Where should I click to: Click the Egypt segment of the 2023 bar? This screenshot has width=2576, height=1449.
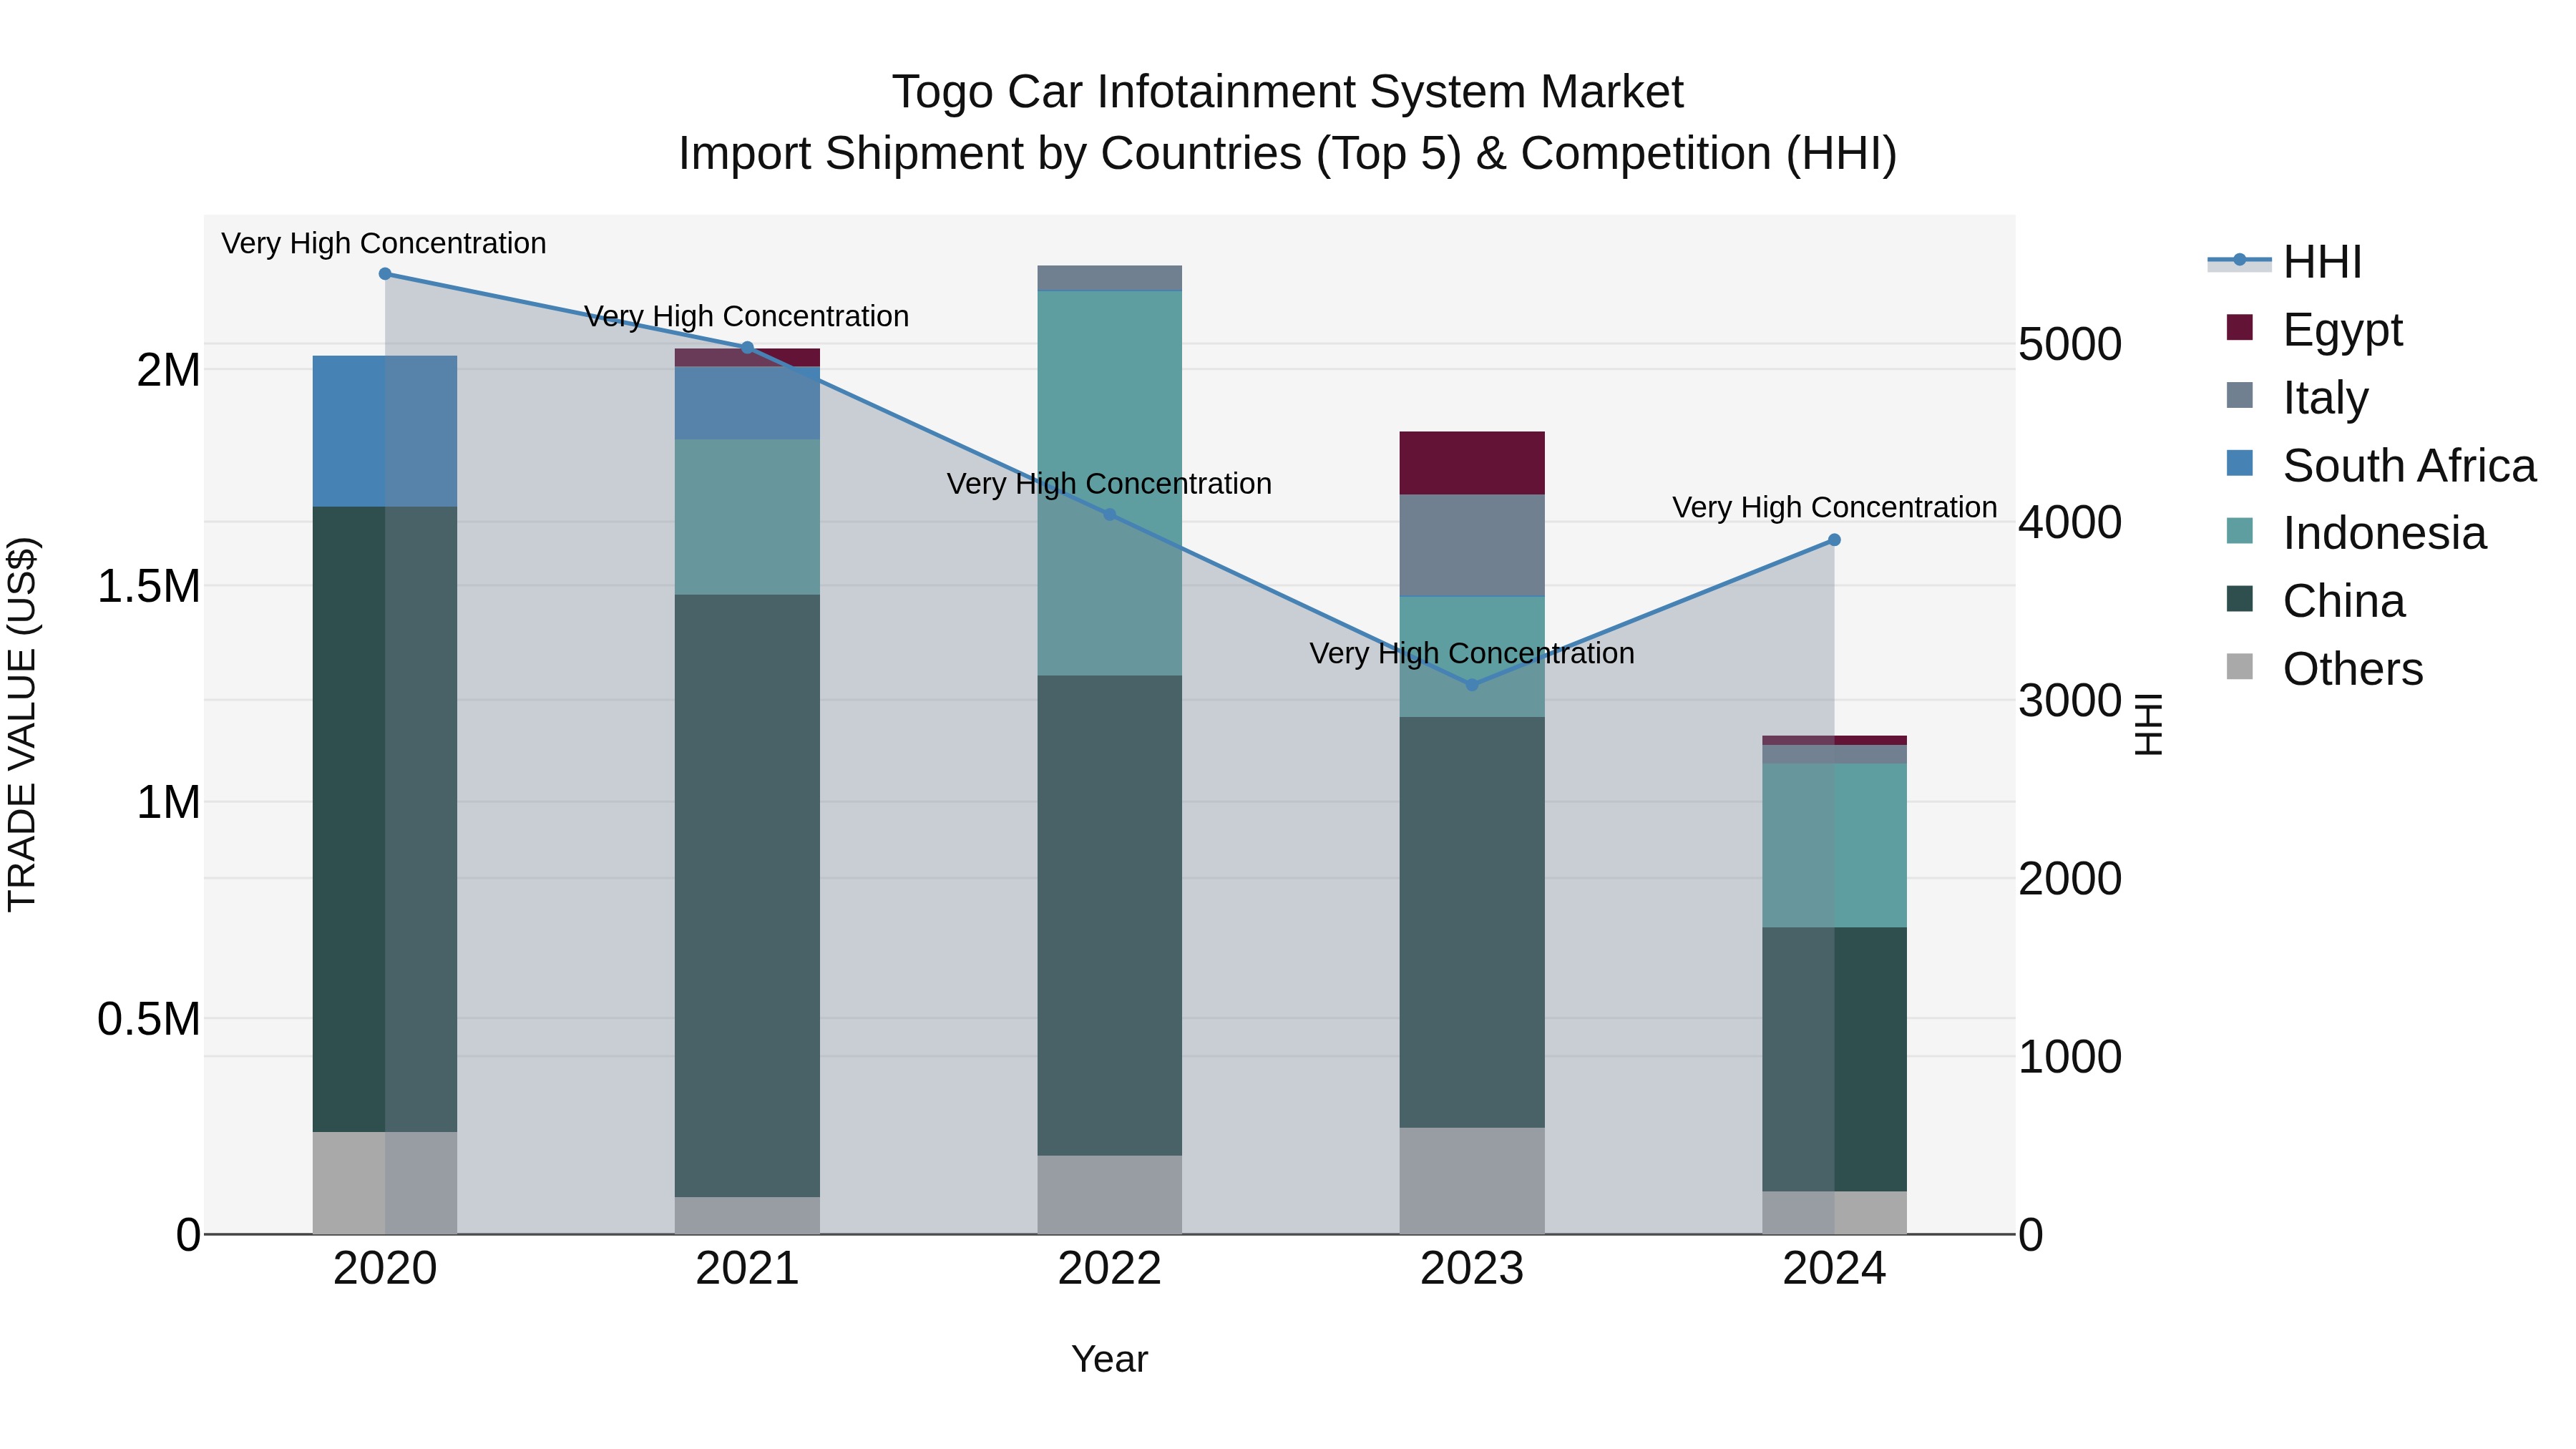[x=1471, y=463]
